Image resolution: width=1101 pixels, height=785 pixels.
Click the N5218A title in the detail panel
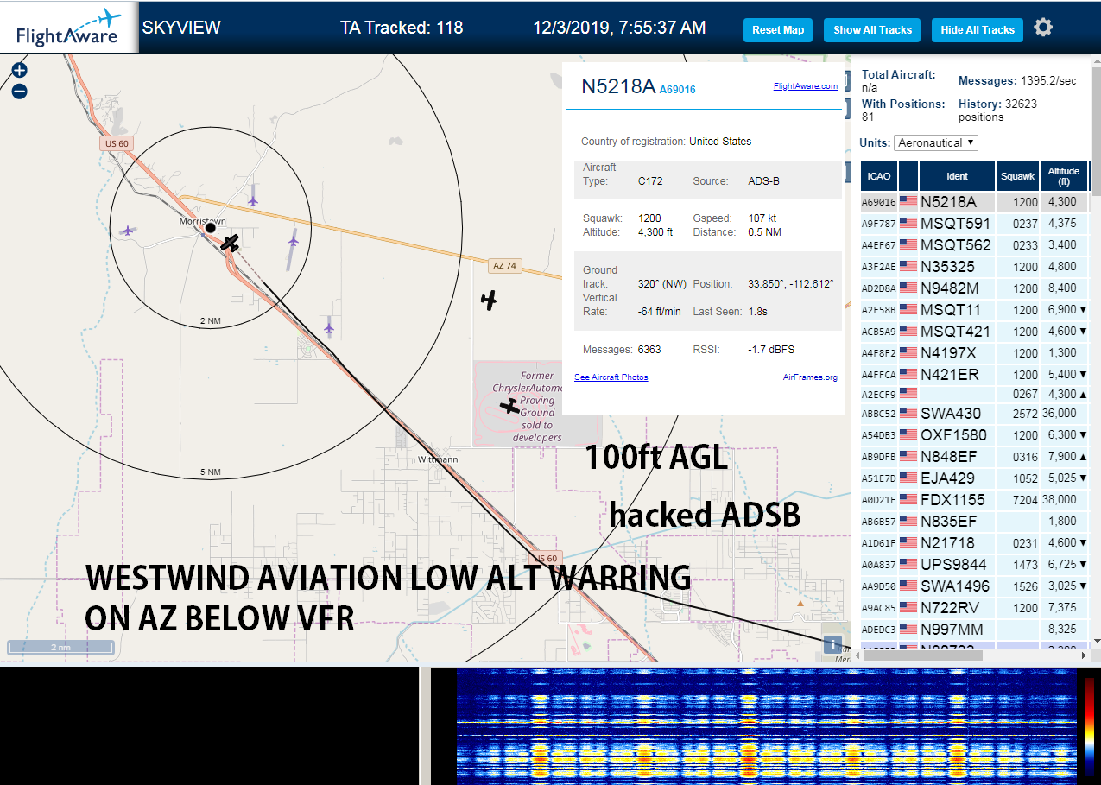point(618,86)
